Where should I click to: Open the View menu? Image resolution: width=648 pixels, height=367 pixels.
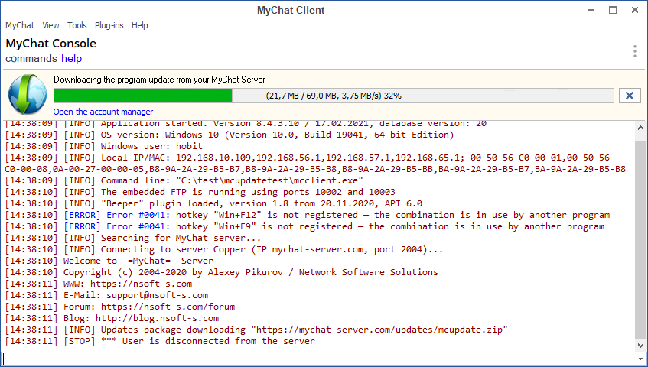51,25
